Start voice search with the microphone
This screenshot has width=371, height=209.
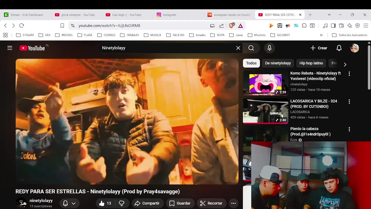270,48
